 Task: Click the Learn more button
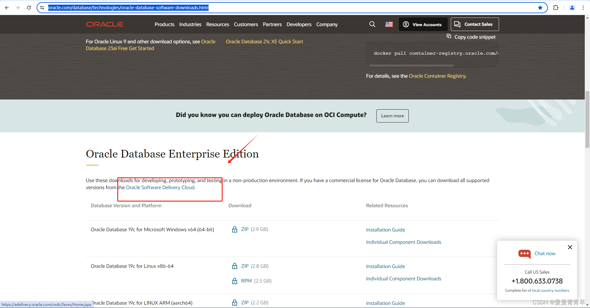pos(392,116)
